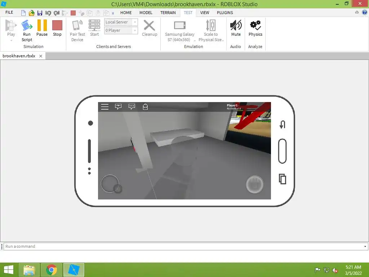This screenshot has width=369, height=277.
Task: Select the brookhaven.rbxlx document tab
Action: (19, 56)
